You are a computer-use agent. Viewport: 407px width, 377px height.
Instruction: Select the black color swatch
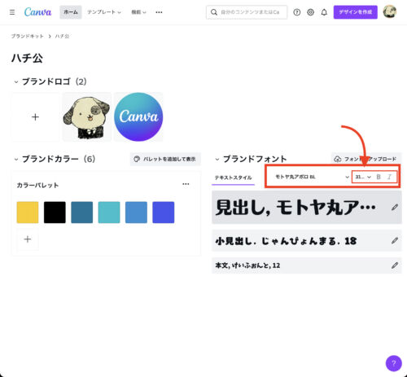tap(55, 213)
